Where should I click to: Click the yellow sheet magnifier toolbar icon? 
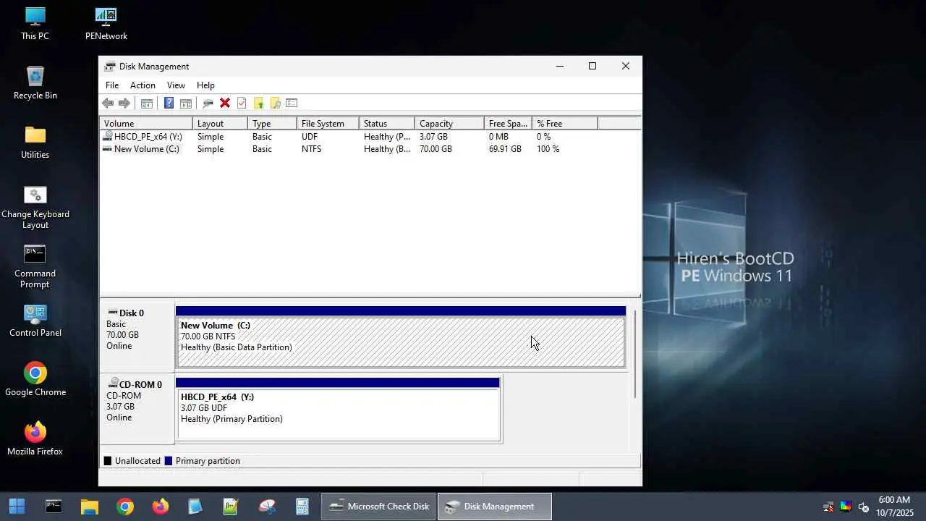coord(275,103)
